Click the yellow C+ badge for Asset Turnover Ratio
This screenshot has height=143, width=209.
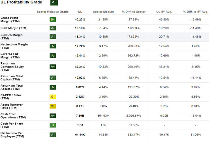tap(53, 106)
